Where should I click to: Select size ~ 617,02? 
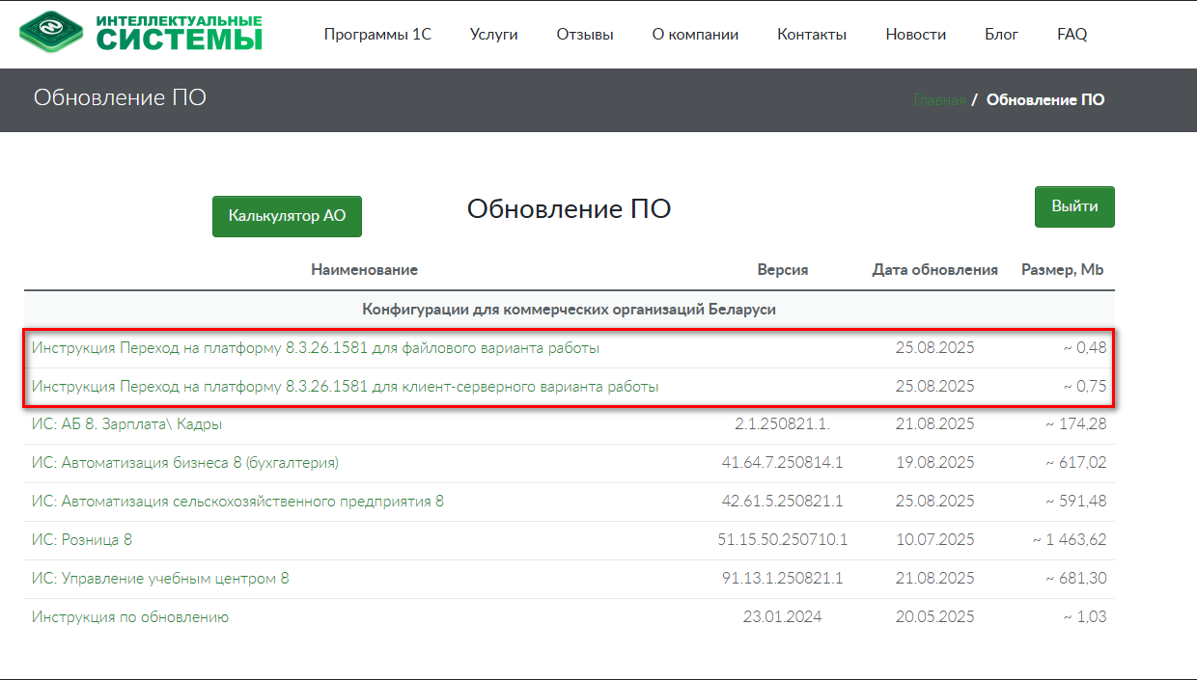click(1075, 463)
